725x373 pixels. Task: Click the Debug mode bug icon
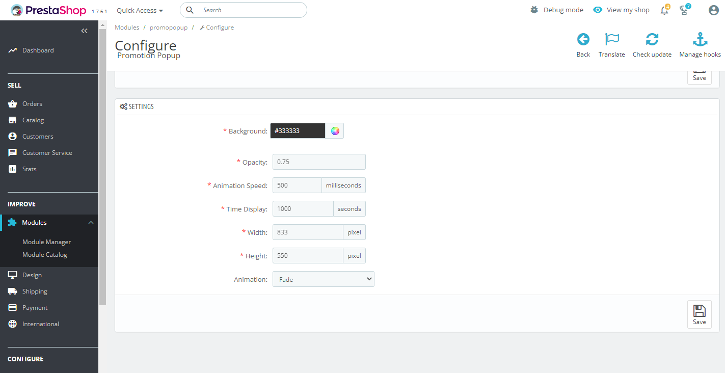pyautogui.click(x=534, y=10)
